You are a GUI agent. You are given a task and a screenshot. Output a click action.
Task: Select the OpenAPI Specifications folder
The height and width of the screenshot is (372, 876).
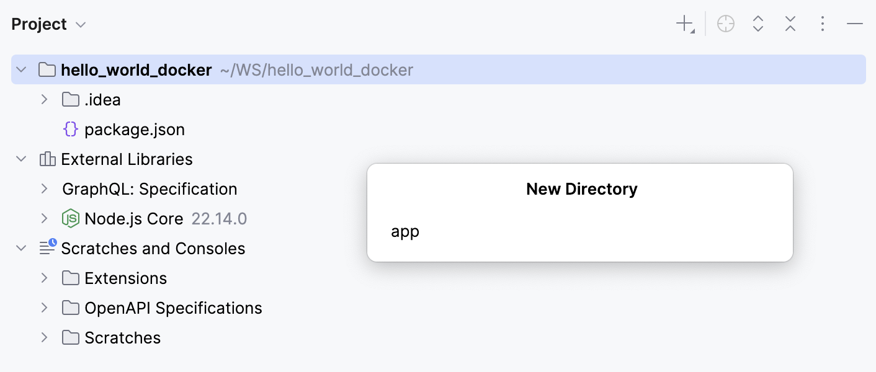pos(173,308)
